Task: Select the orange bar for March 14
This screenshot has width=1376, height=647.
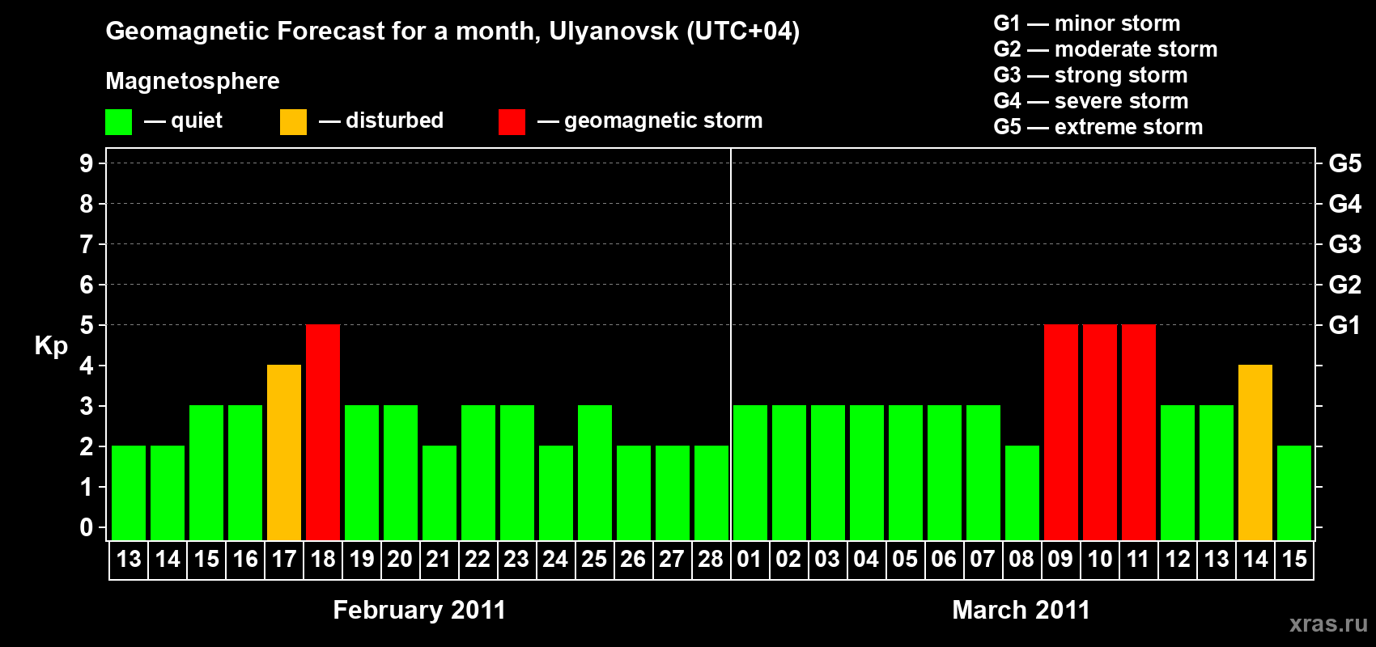Action: [x=1255, y=453]
